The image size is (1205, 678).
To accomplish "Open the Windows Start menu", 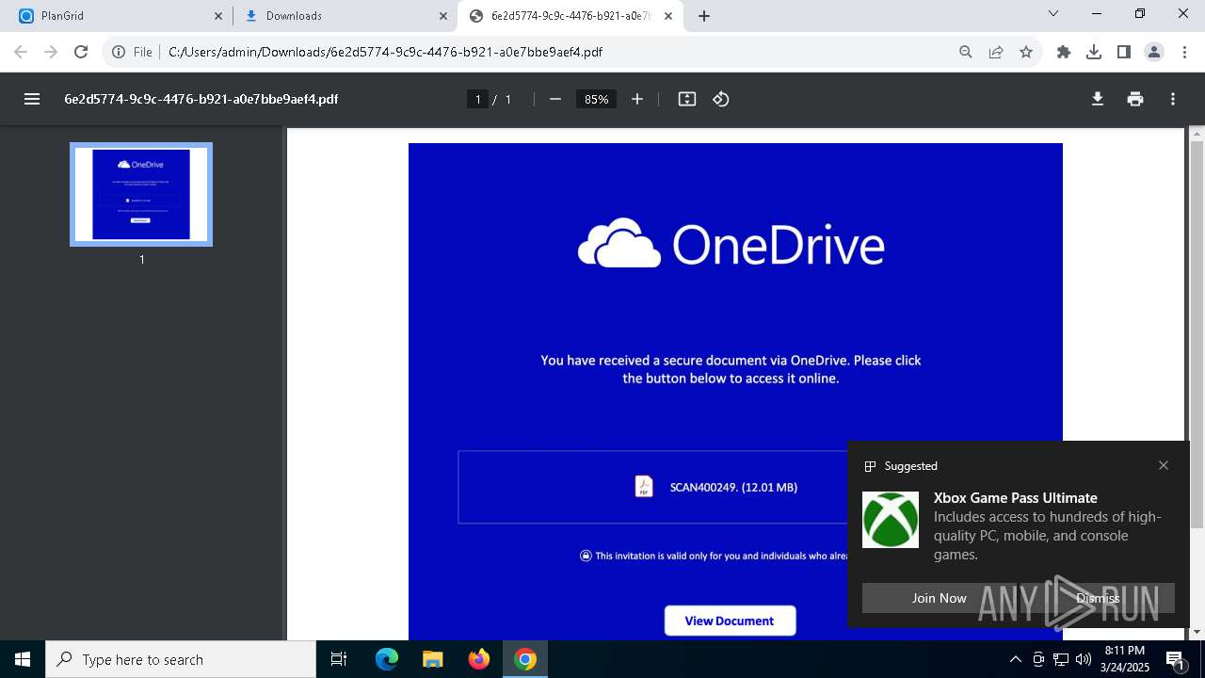I will tap(23, 659).
